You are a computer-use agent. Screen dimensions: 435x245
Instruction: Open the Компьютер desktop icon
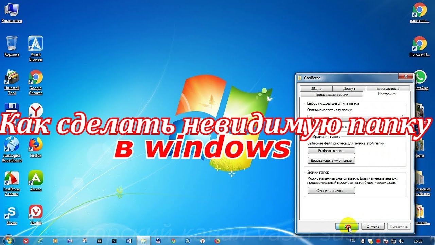point(12,14)
